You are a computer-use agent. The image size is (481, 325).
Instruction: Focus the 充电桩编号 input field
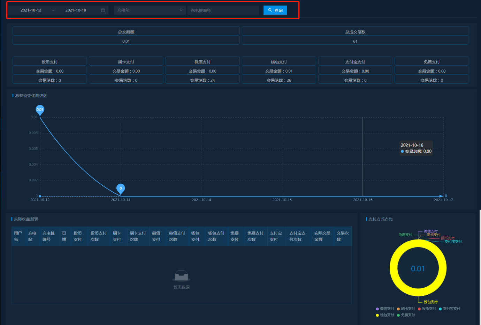pos(223,10)
